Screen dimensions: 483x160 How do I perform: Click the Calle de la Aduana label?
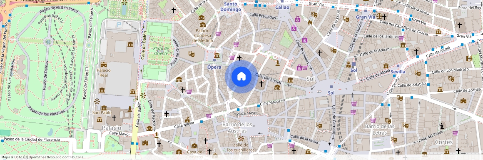pos(376,51)
